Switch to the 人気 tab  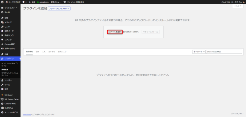coord(44,52)
